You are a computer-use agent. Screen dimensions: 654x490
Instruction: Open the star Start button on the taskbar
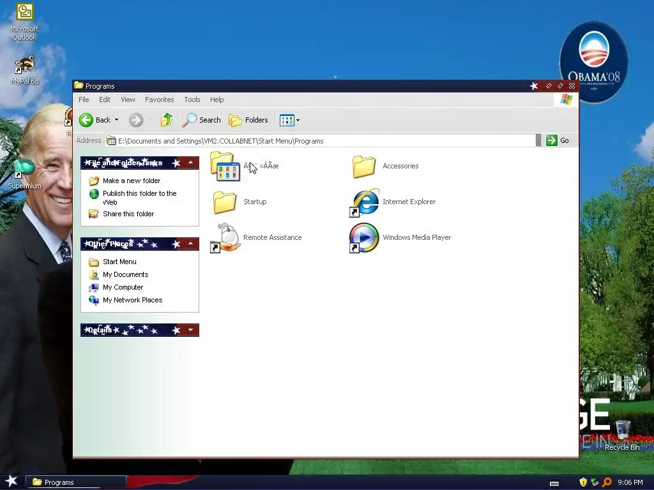pyautogui.click(x=11, y=482)
